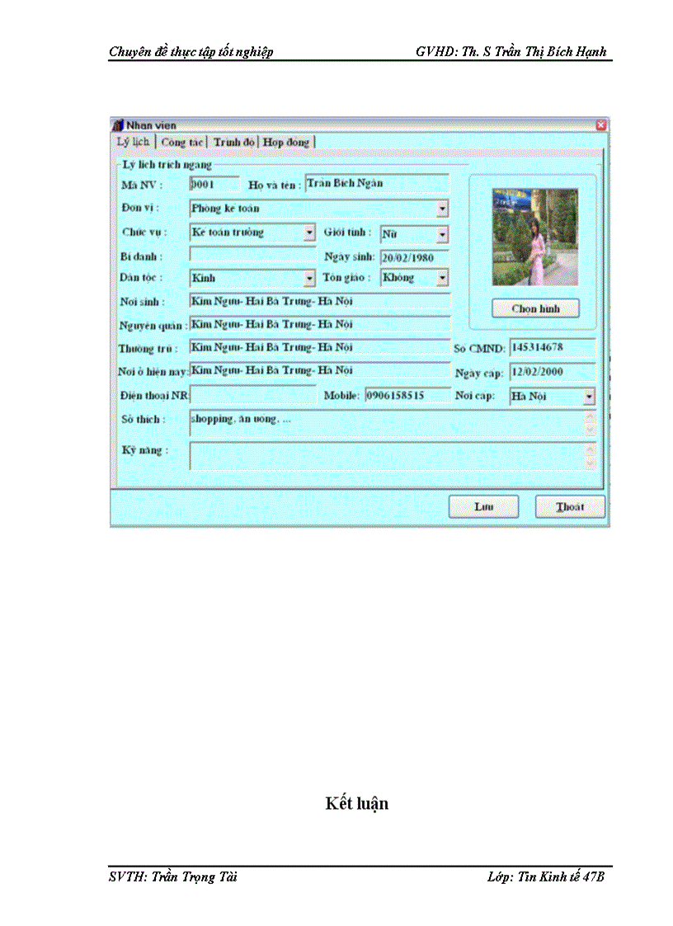Click the Nhan vien title bar icon
673x926 pixels.
pyautogui.click(x=118, y=125)
